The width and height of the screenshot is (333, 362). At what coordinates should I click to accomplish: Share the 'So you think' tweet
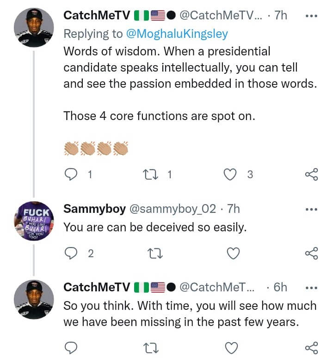pos(311,348)
